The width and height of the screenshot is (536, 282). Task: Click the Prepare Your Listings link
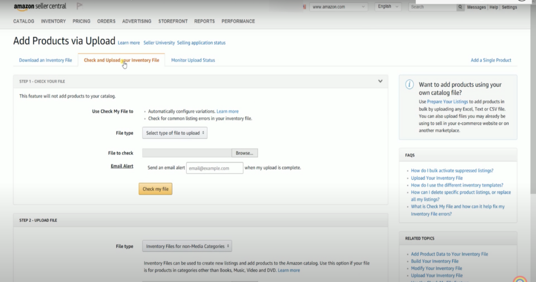[448, 101]
